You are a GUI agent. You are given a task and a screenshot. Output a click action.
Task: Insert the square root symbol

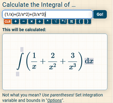tap(55, 21)
